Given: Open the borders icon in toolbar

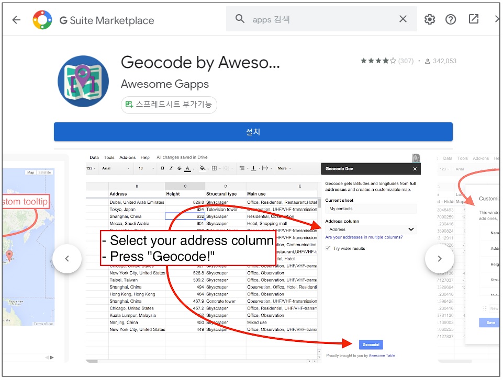Looking at the screenshot, I should pyautogui.click(x=214, y=168).
